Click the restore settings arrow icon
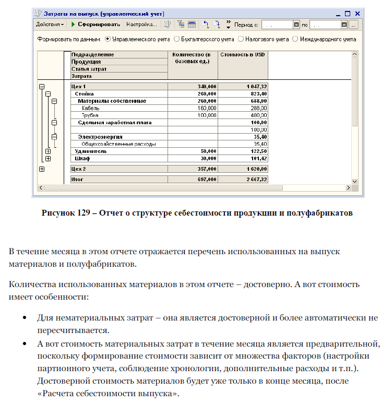 [205, 25]
